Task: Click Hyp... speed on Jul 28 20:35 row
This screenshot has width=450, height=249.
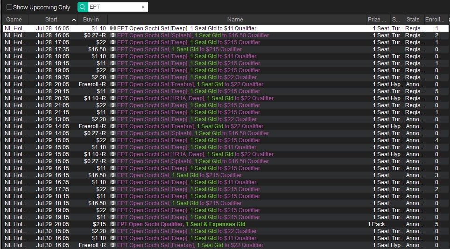Action: (x=397, y=98)
